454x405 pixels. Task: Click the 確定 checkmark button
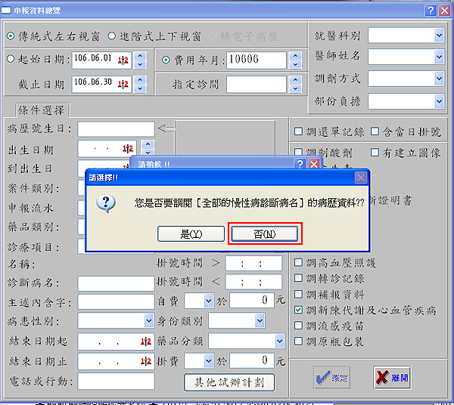332,376
